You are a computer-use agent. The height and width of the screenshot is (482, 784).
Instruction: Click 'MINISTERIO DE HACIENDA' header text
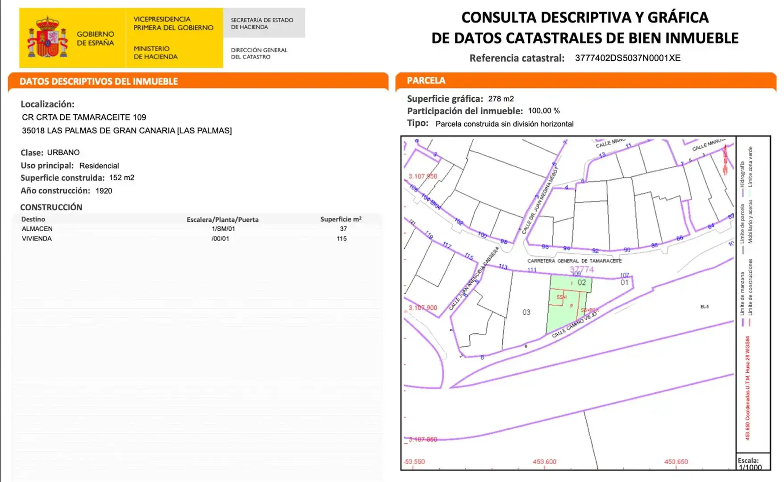tap(155, 52)
